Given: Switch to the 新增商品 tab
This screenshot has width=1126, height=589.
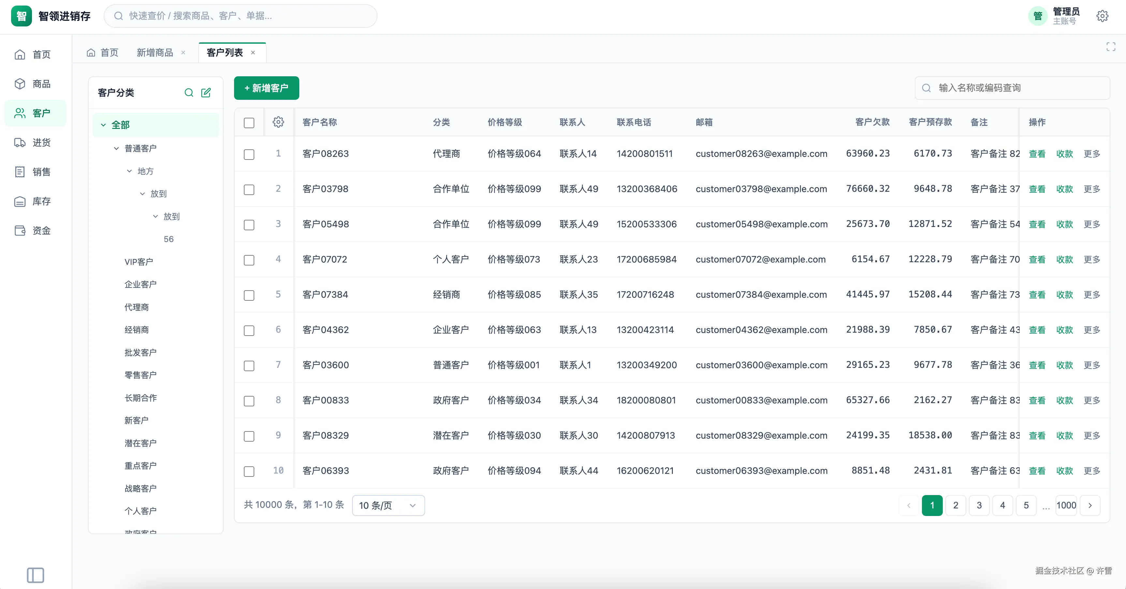Looking at the screenshot, I should pyautogui.click(x=155, y=53).
